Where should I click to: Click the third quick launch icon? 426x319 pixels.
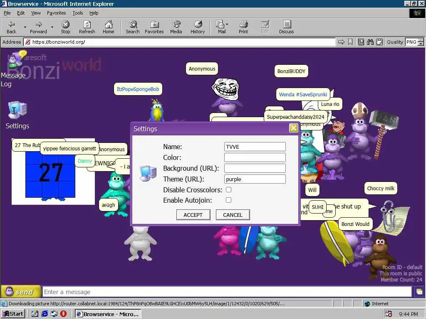(x=54, y=314)
